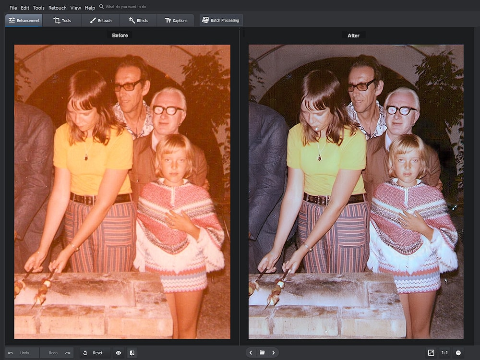Set zoom to 1:1 actual size

click(x=444, y=353)
